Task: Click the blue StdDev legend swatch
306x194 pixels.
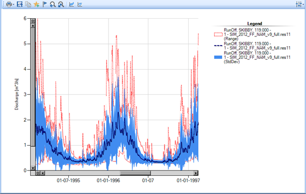Action: [218, 57]
